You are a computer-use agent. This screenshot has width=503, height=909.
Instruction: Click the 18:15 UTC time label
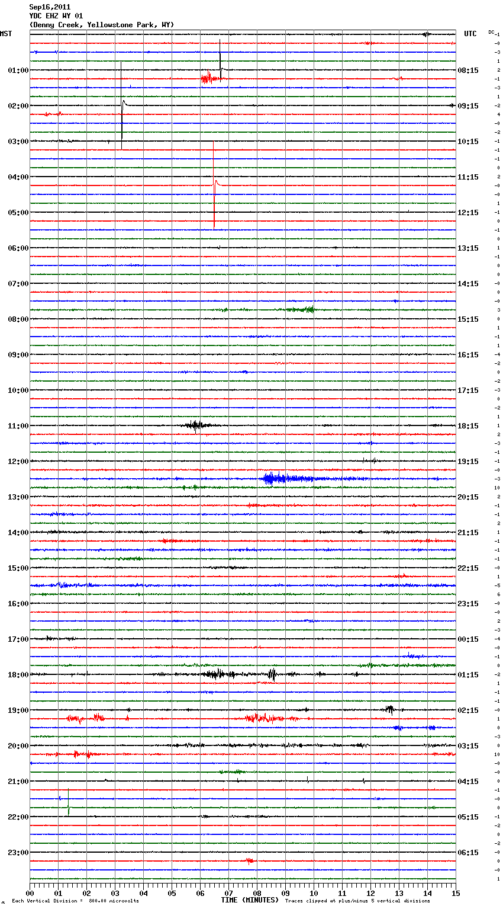pyautogui.click(x=468, y=426)
